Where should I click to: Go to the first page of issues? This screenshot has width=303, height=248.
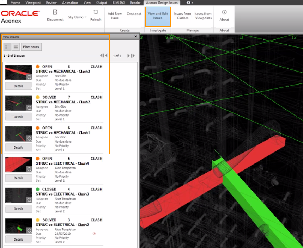click(x=102, y=56)
